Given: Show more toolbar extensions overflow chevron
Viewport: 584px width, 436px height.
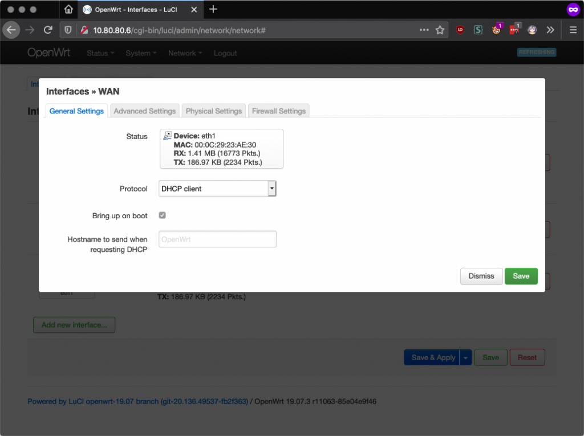Looking at the screenshot, I should click(x=550, y=30).
